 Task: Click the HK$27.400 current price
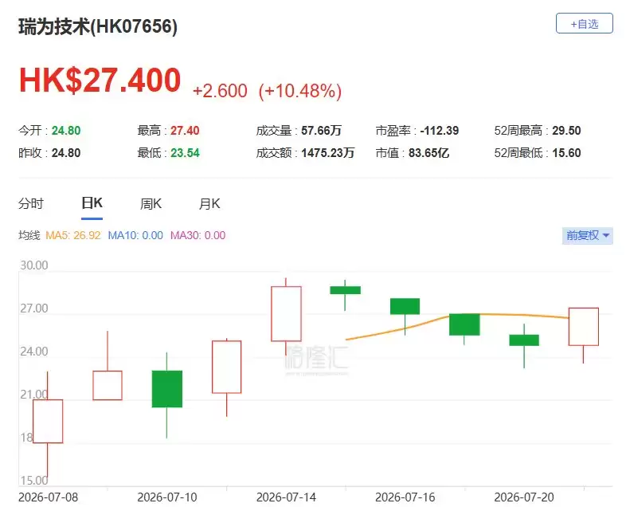coord(100,81)
